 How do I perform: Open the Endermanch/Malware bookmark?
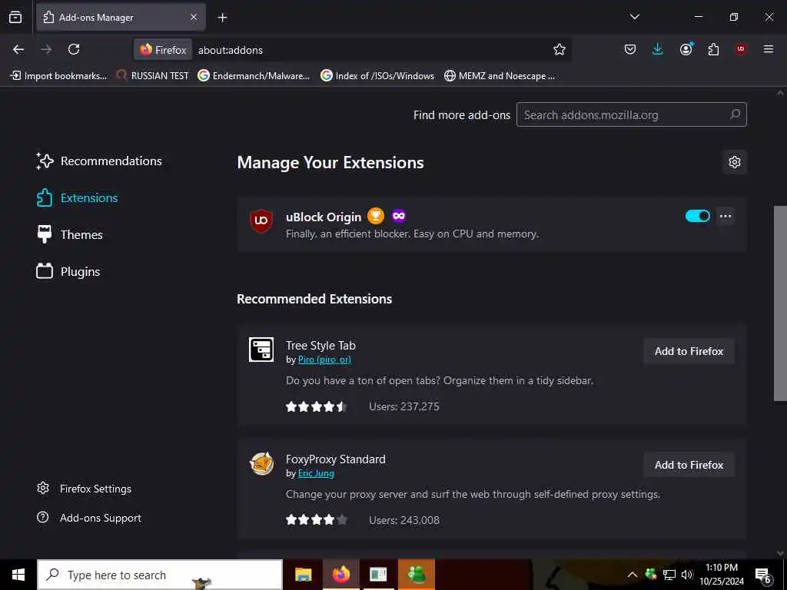[x=254, y=76]
